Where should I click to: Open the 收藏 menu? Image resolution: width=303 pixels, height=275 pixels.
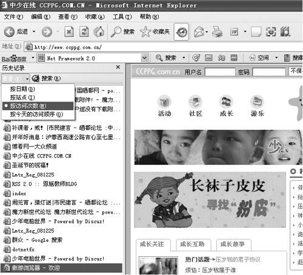pos(95,17)
